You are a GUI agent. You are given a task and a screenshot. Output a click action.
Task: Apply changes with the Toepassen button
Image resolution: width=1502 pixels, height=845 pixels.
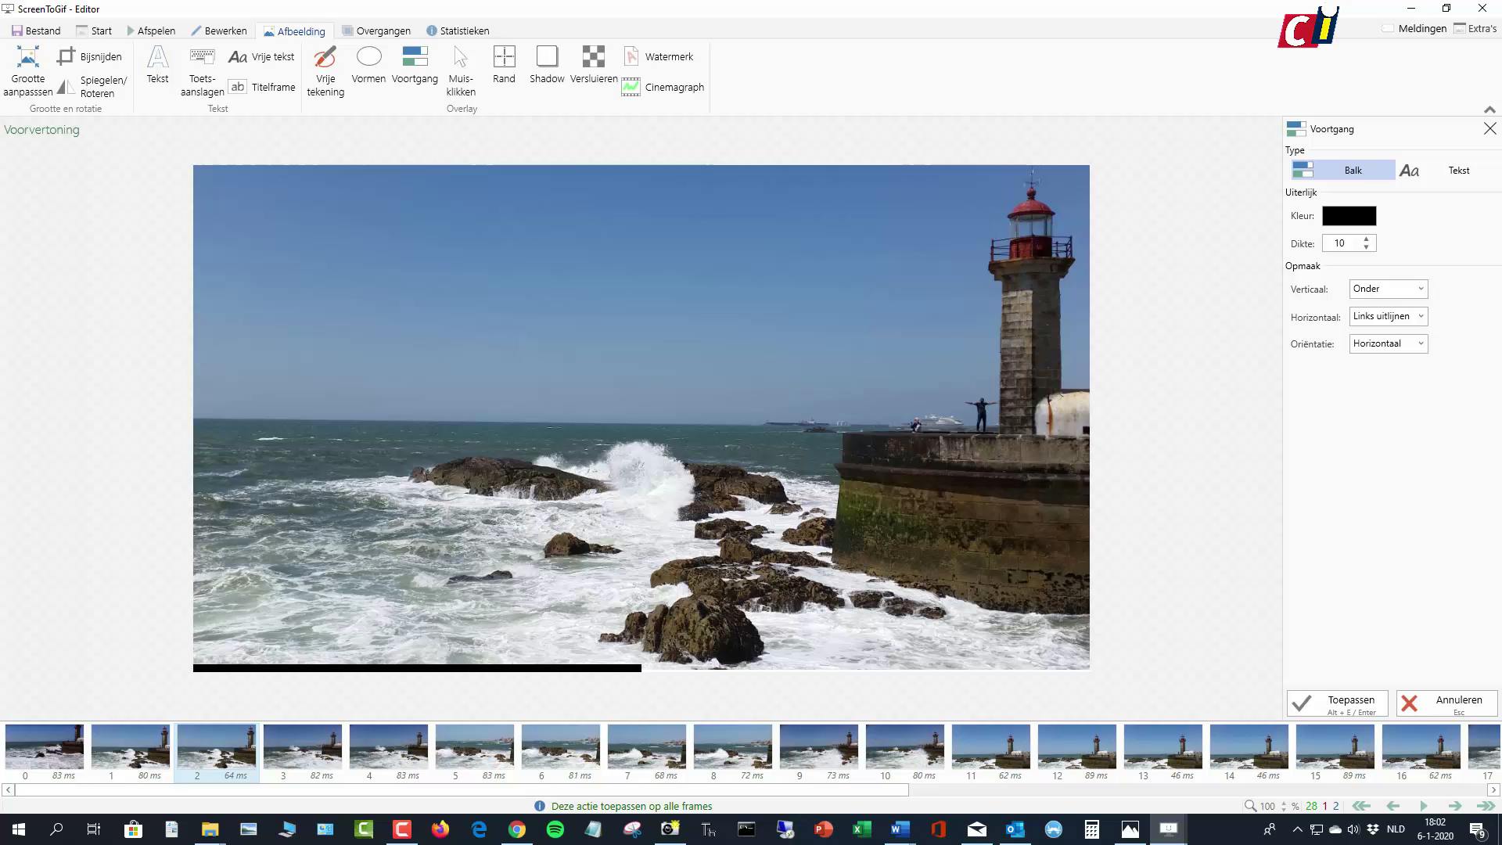[x=1337, y=703]
